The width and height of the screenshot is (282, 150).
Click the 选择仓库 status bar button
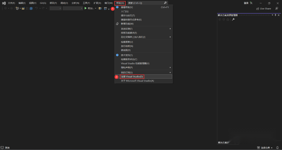(x=265, y=148)
